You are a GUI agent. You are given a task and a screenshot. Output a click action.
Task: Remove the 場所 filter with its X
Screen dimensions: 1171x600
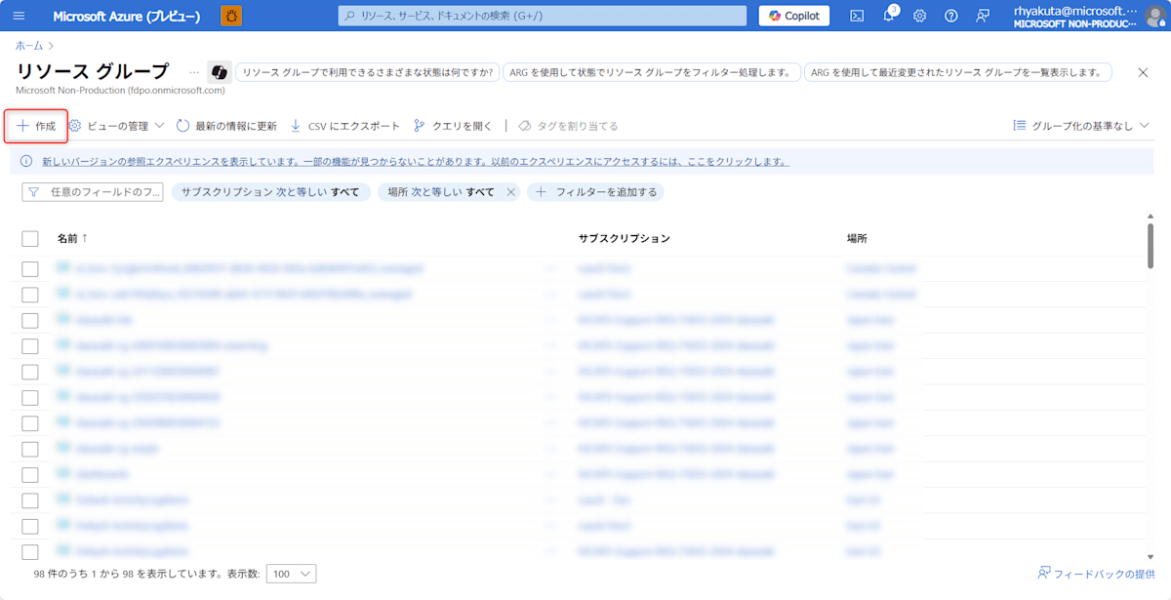[x=510, y=192]
